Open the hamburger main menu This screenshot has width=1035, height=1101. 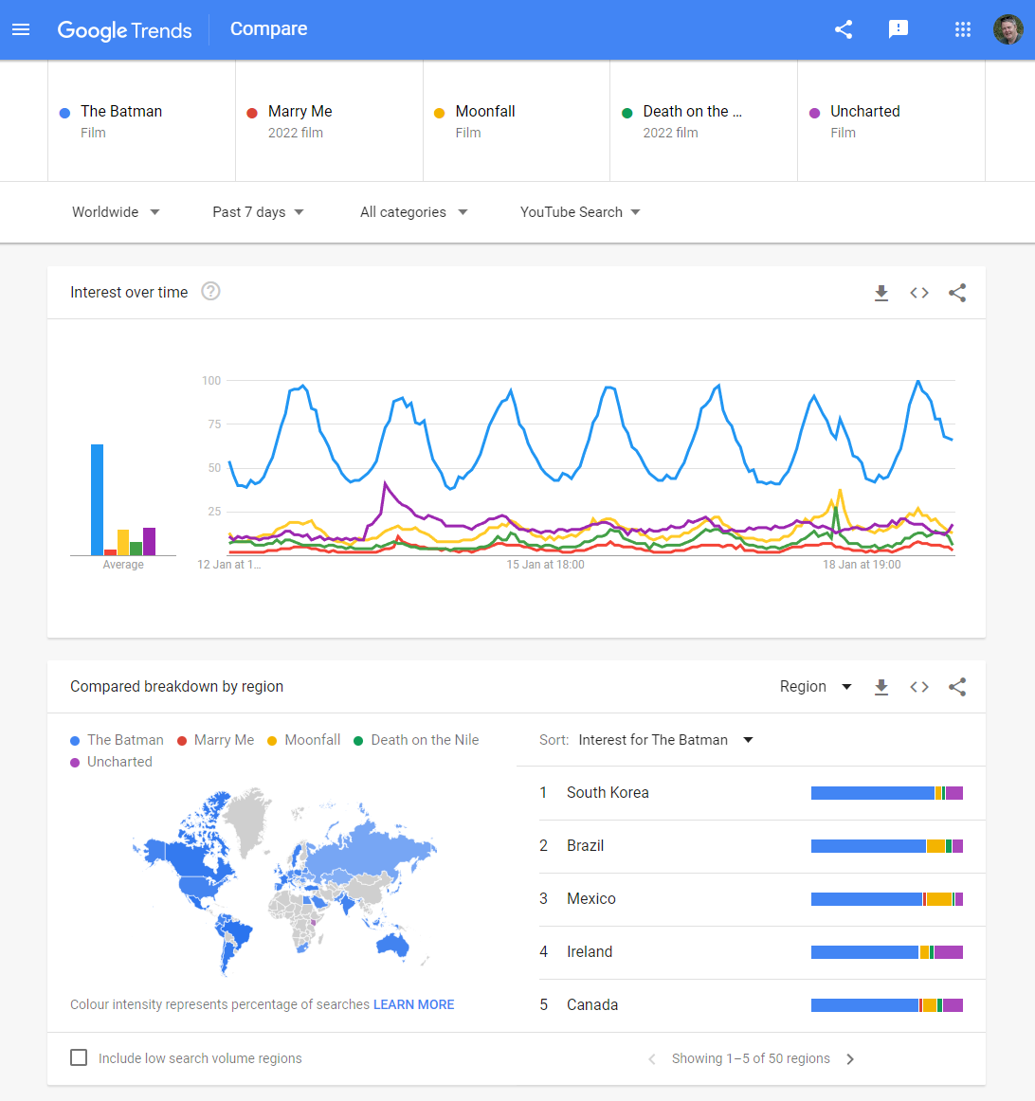[x=21, y=29]
